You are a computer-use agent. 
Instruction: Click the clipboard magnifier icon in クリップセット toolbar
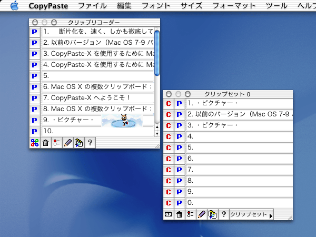(x=212, y=214)
